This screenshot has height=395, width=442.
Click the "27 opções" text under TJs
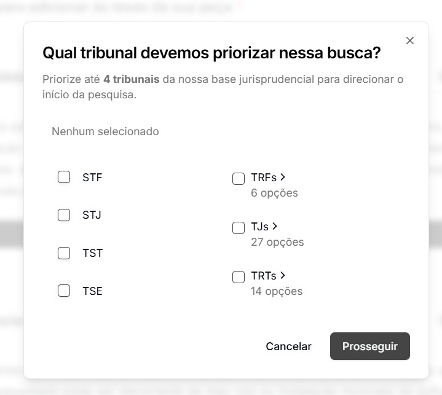277,242
